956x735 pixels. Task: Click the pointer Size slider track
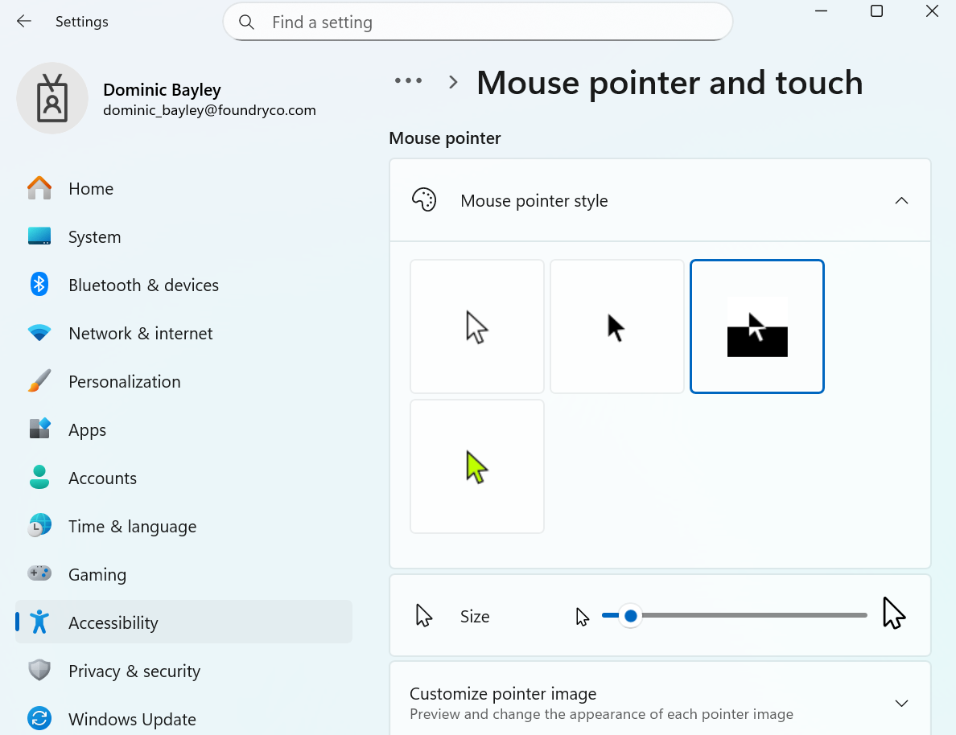(748, 616)
